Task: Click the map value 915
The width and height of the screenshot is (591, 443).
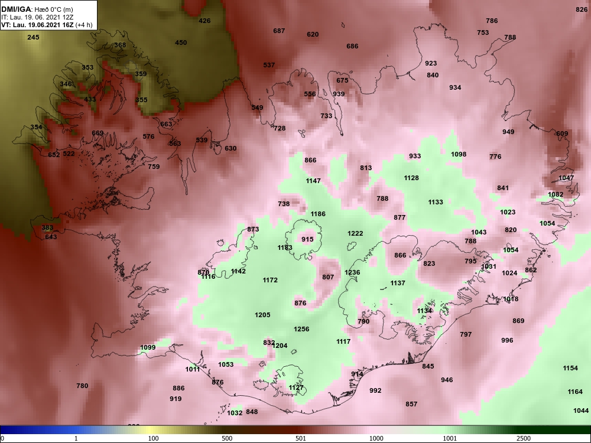Action: [x=307, y=239]
